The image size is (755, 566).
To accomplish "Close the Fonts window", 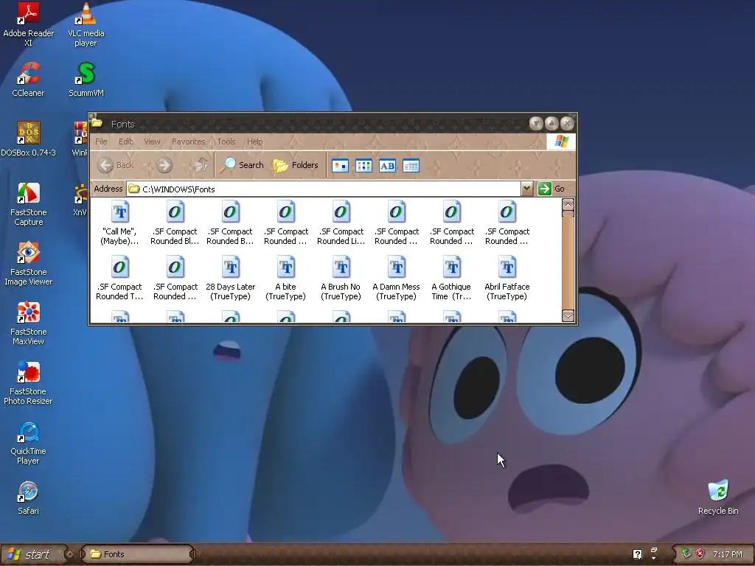I will point(568,124).
